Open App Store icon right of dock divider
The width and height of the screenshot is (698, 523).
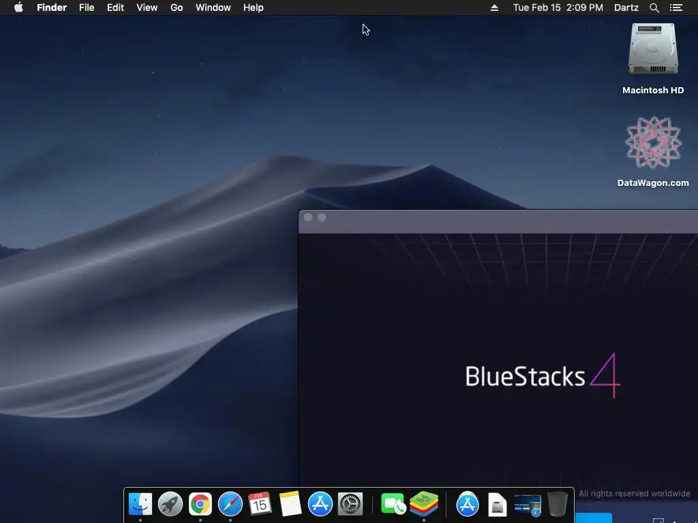tap(468, 505)
